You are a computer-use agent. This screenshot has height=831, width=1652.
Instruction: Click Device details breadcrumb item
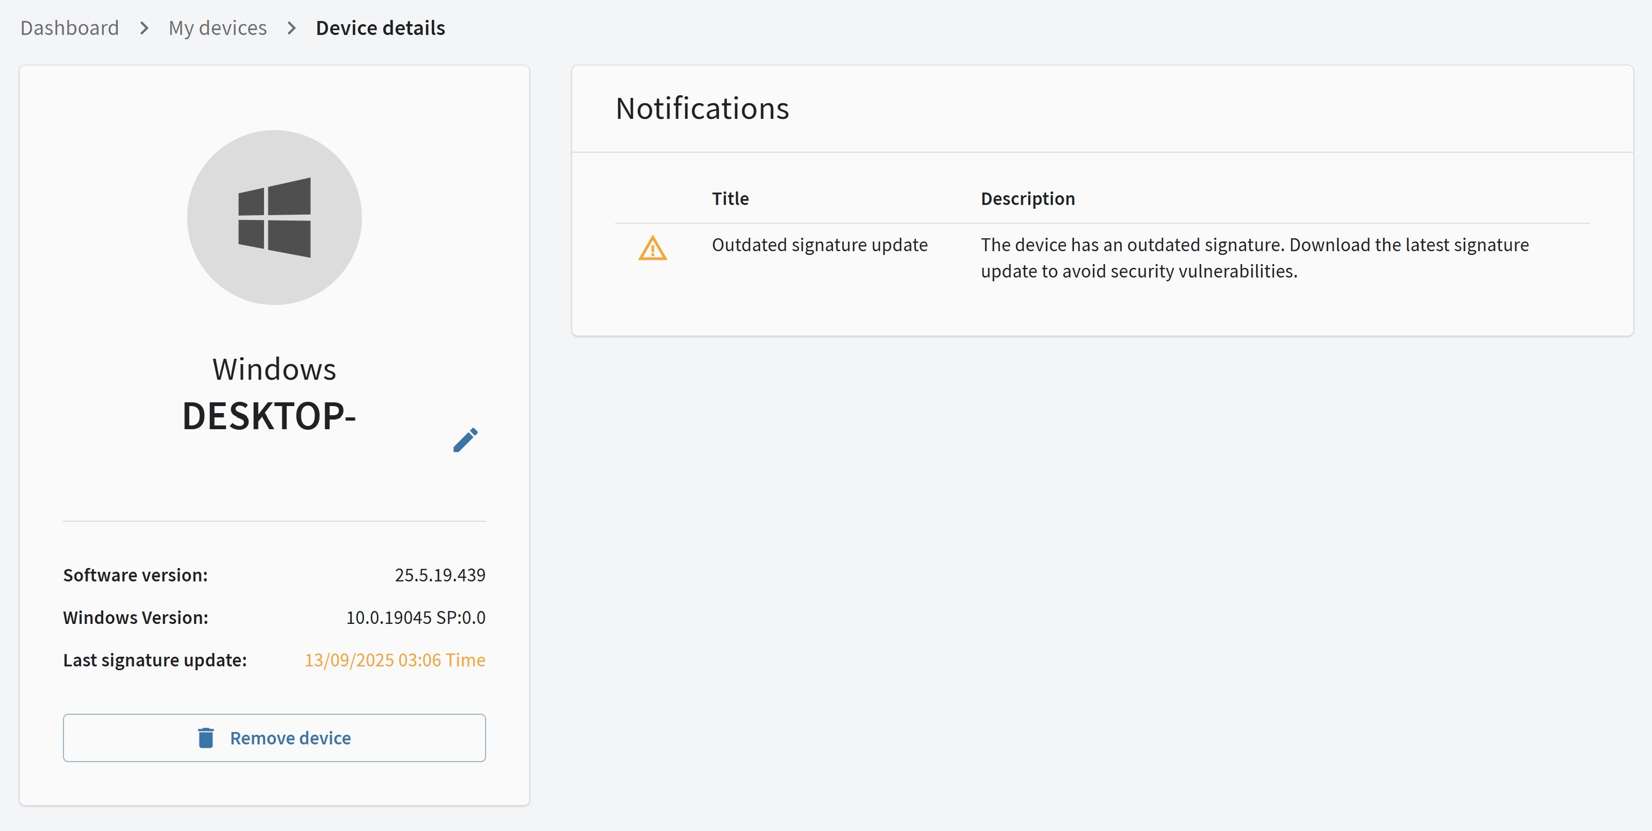[380, 28]
